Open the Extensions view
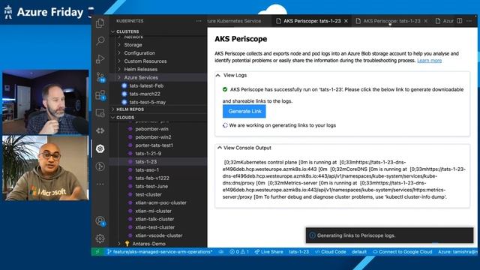 pos(100,95)
